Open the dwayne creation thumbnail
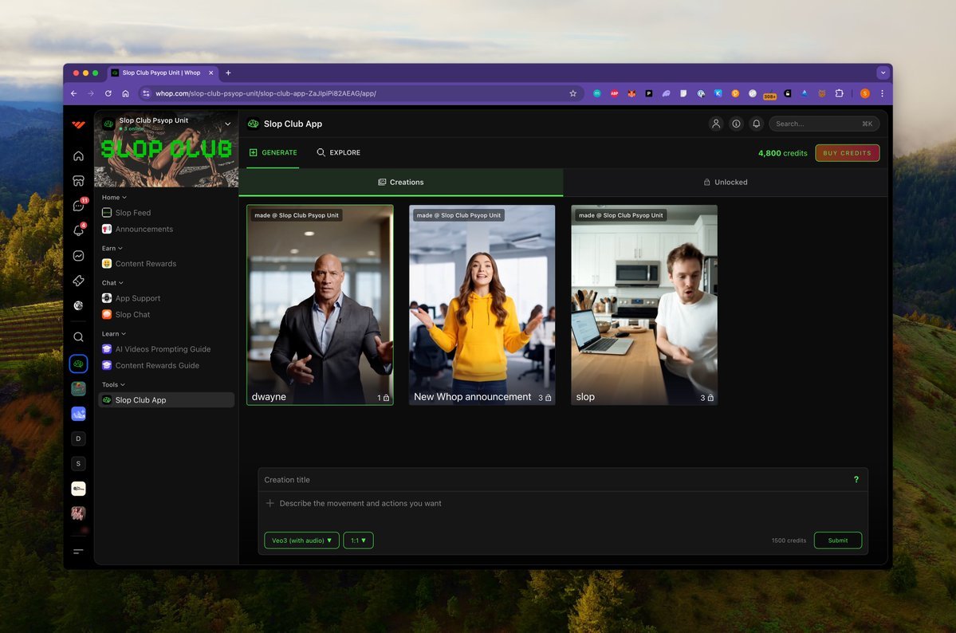This screenshot has width=956, height=633. click(320, 305)
